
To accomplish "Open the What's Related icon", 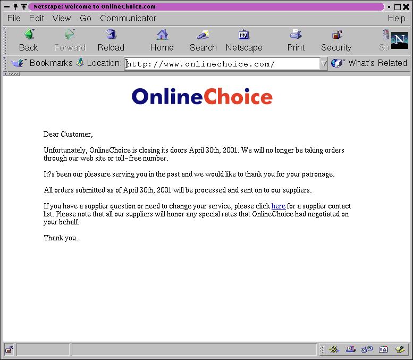I will click(338, 63).
